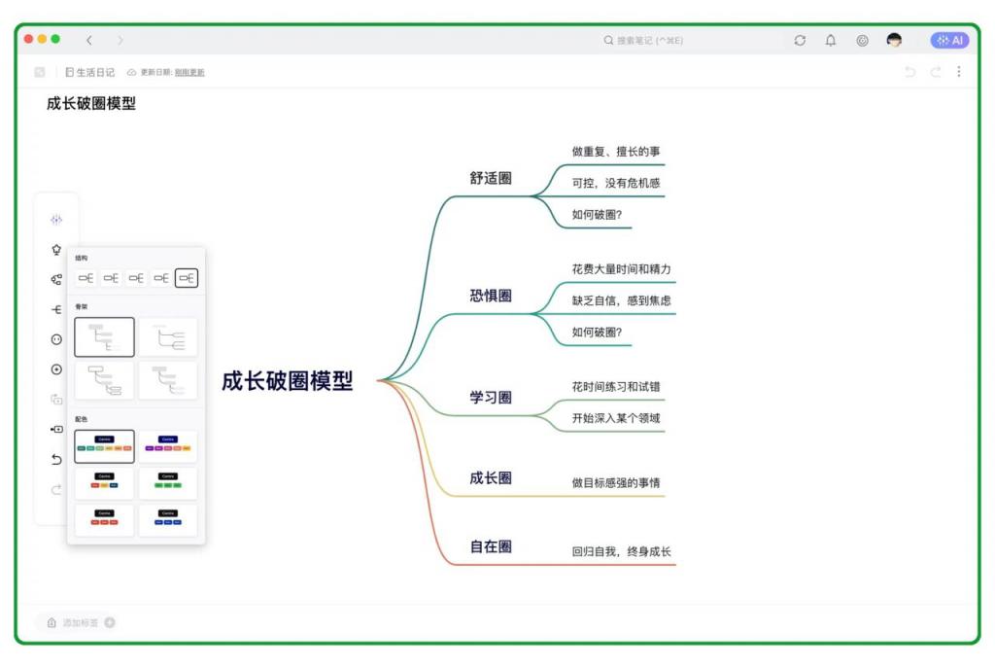Click the purple AI button
The image size is (995, 667).
click(x=949, y=40)
